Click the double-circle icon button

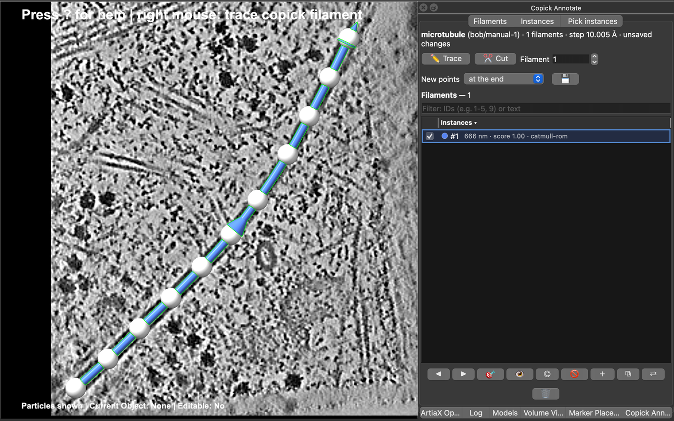point(547,374)
